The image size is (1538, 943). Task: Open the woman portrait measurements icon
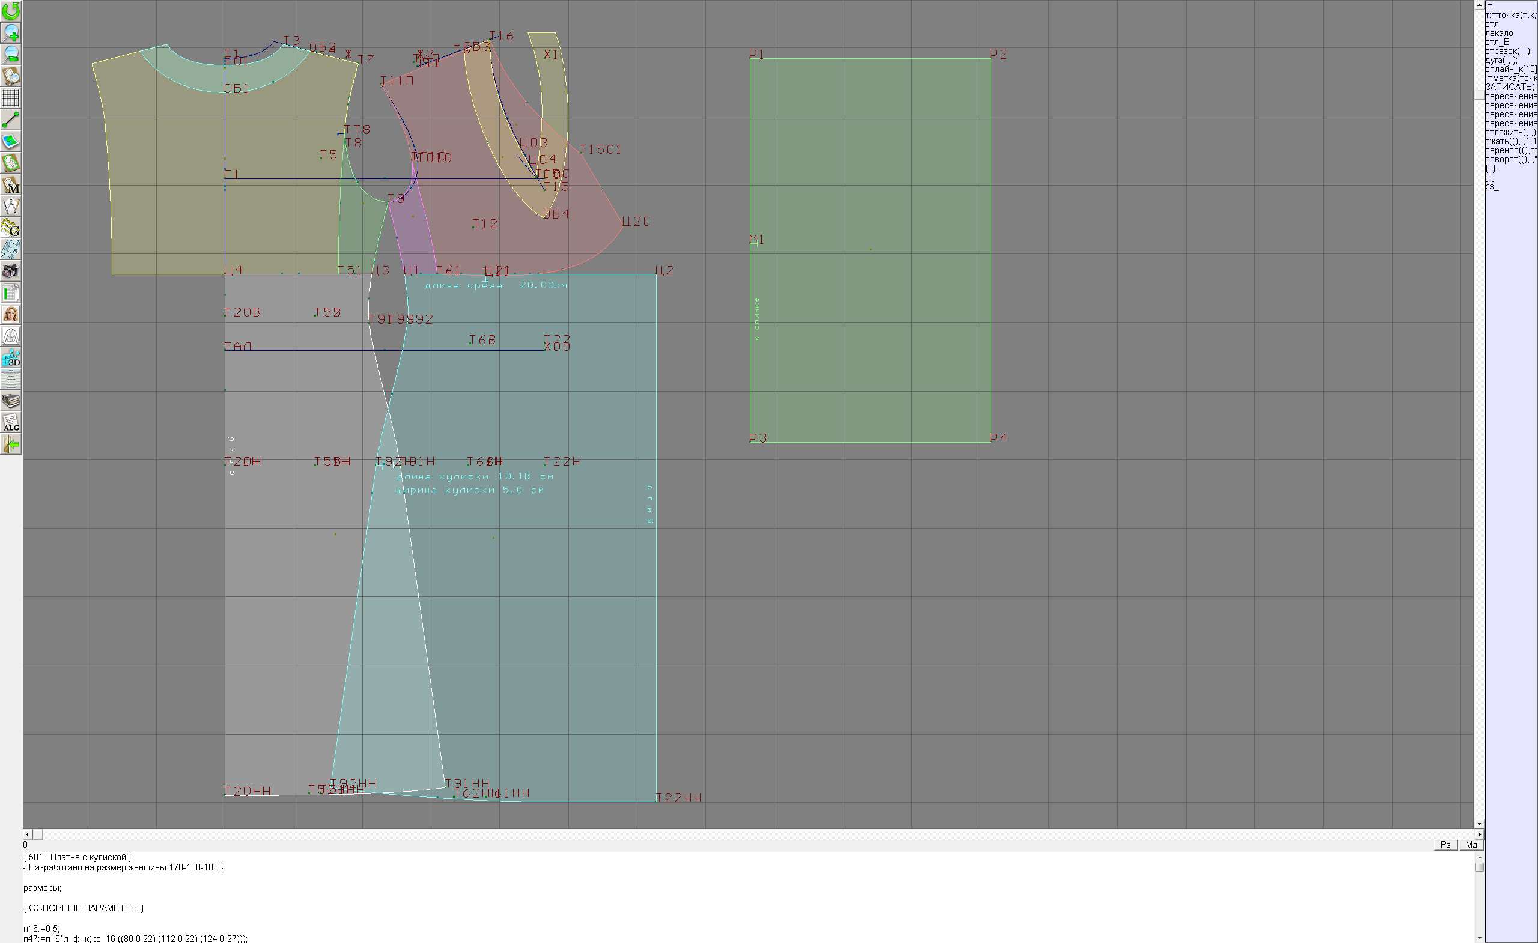pos(11,314)
